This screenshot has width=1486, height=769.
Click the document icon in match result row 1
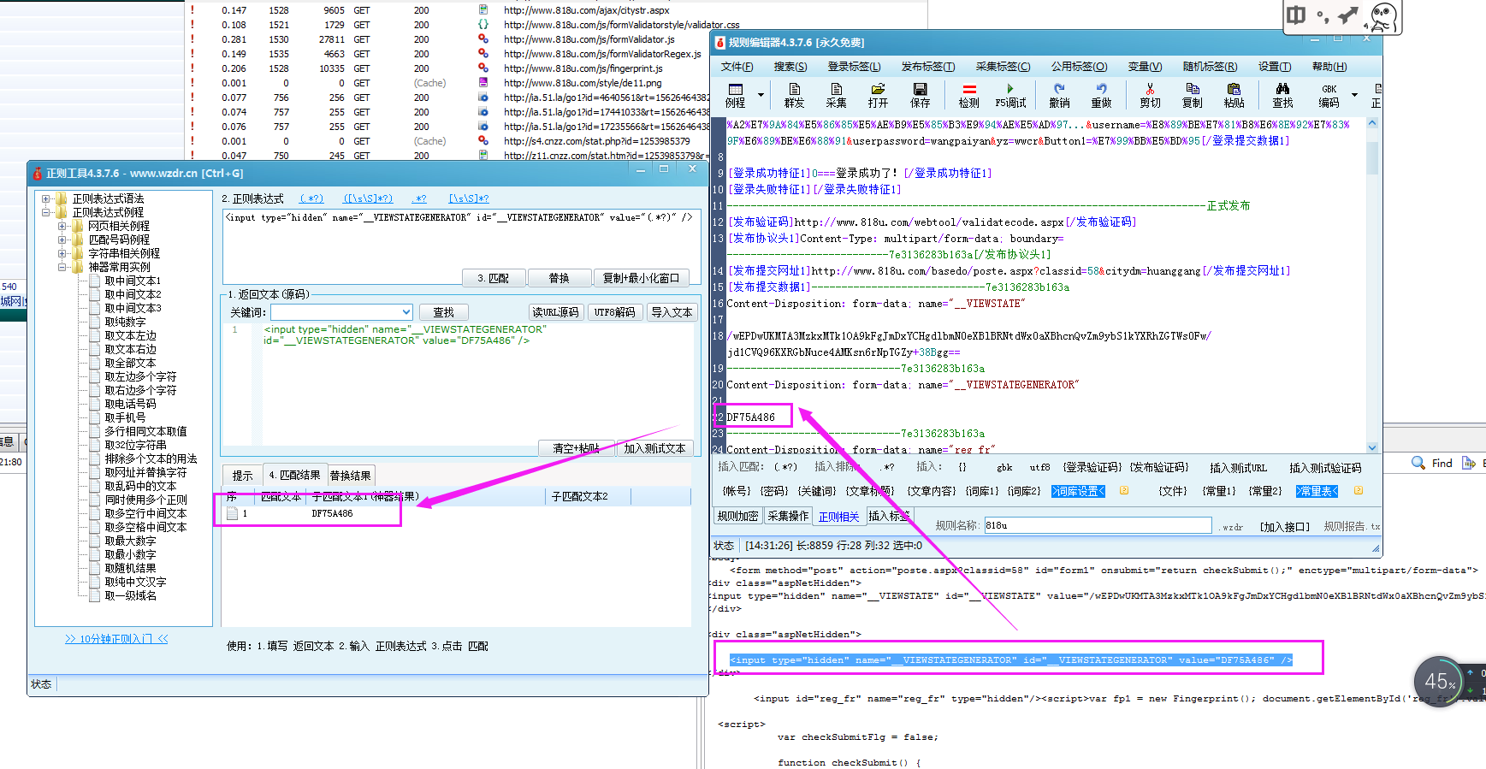(232, 513)
